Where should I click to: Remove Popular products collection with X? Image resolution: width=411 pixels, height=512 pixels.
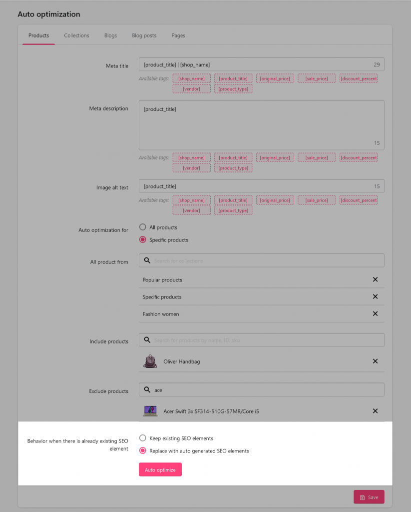click(375, 279)
